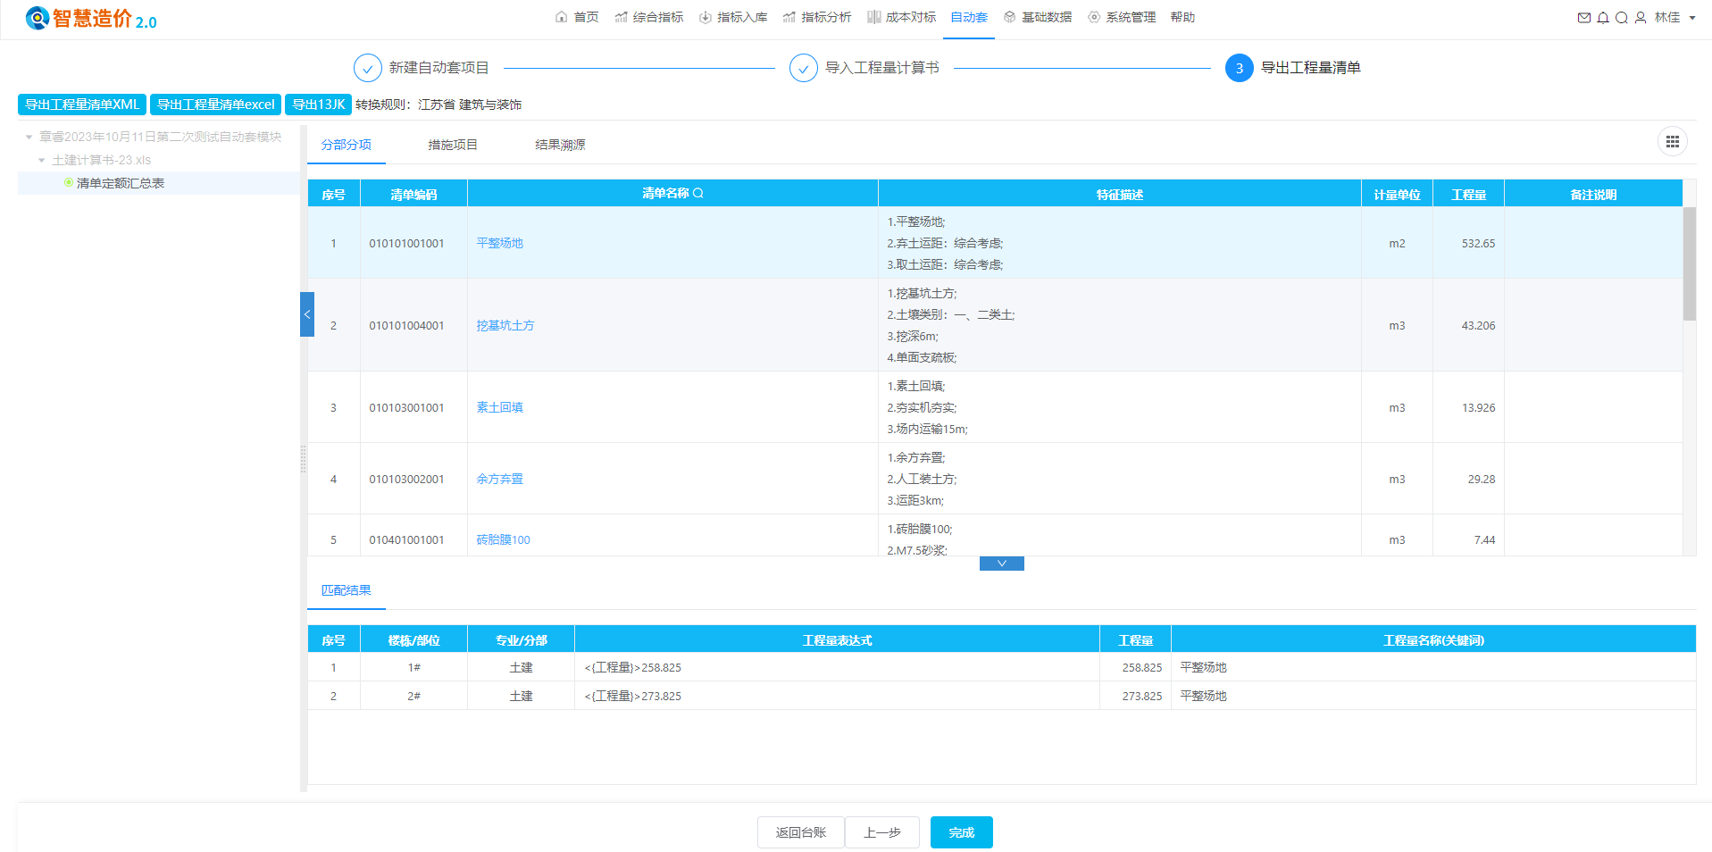Image resolution: width=1712 pixels, height=852 pixels.
Task: Click the columns icon beside 成本对标
Action: tap(873, 17)
